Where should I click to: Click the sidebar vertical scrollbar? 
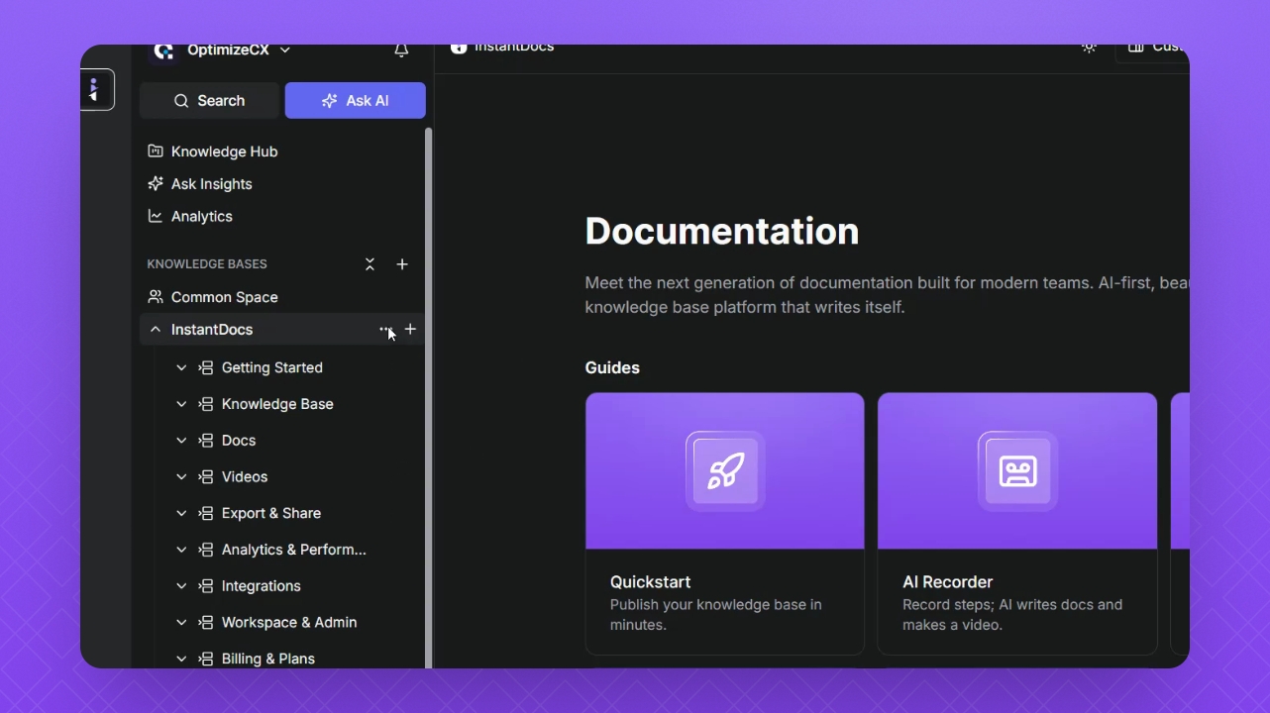pyautogui.click(x=428, y=396)
